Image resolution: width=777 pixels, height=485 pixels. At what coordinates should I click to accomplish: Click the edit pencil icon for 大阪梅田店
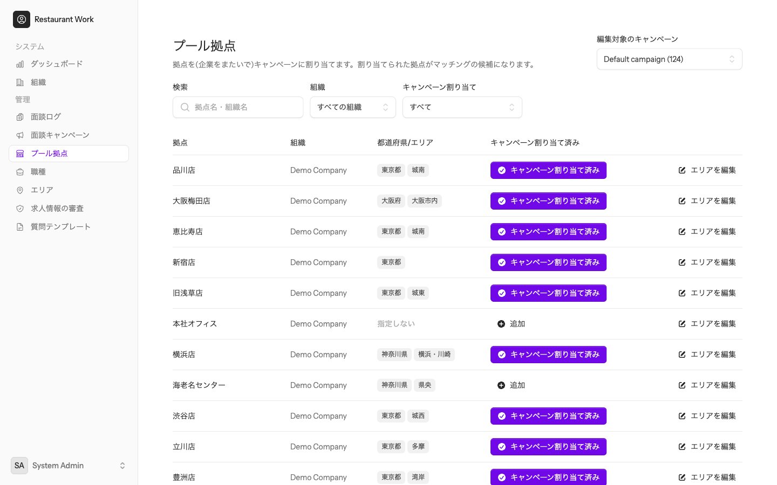pyautogui.click(x=682, y=201)
